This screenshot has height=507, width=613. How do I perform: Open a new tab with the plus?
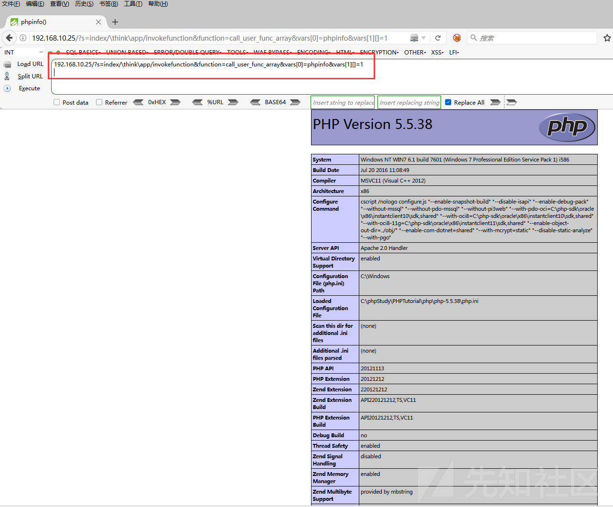coord(115,22)
